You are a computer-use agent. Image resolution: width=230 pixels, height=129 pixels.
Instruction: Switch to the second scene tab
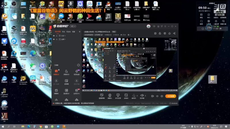tap(63, 32)
